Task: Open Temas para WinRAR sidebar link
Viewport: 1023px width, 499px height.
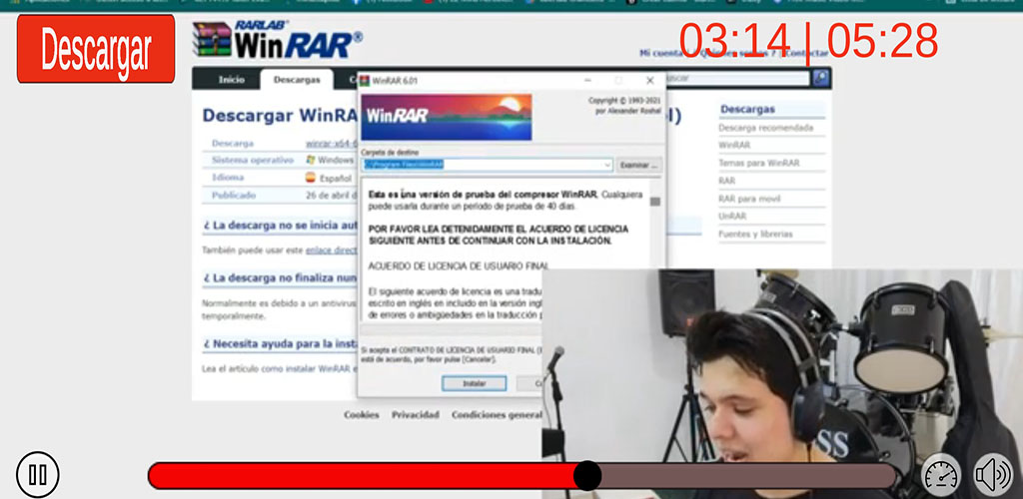Action: click(x=759, y=163)
